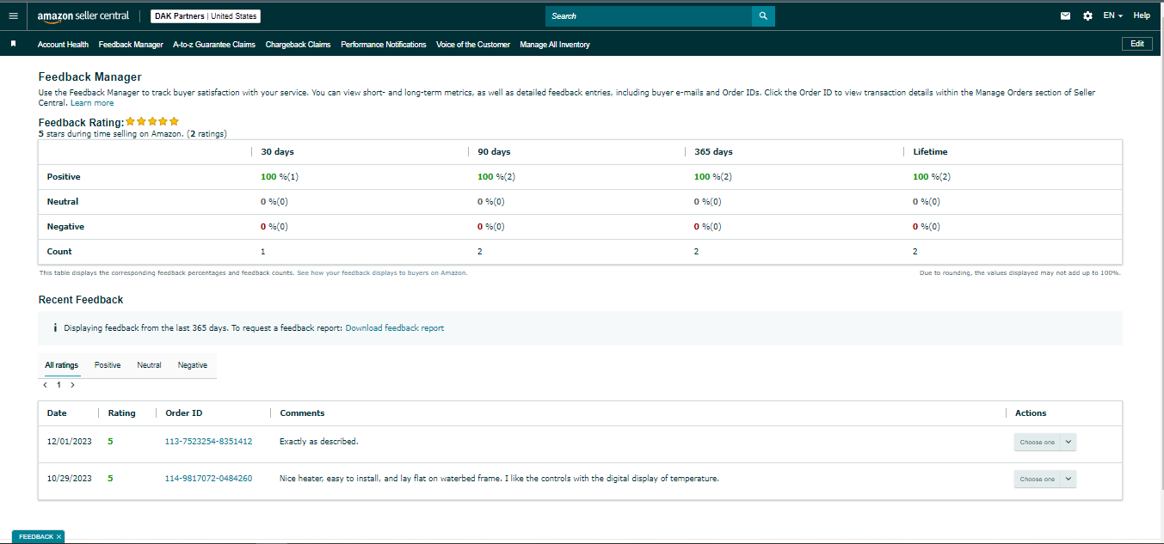
Task: Open order 113-7523254-8351412
Action: [x=208, y=442]
